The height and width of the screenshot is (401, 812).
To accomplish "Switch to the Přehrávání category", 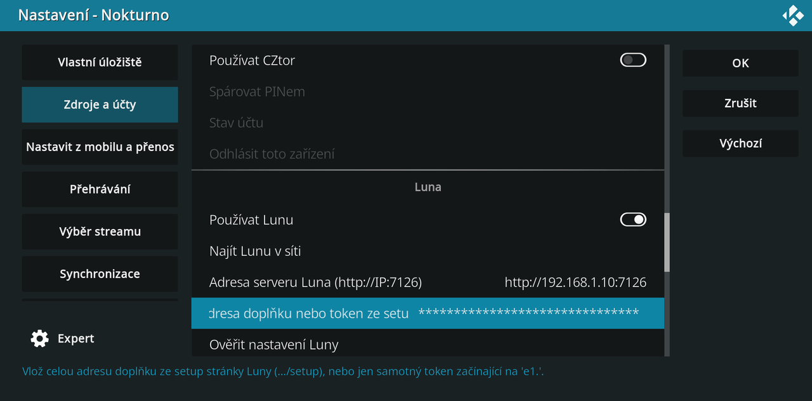I will click(100, 189).
